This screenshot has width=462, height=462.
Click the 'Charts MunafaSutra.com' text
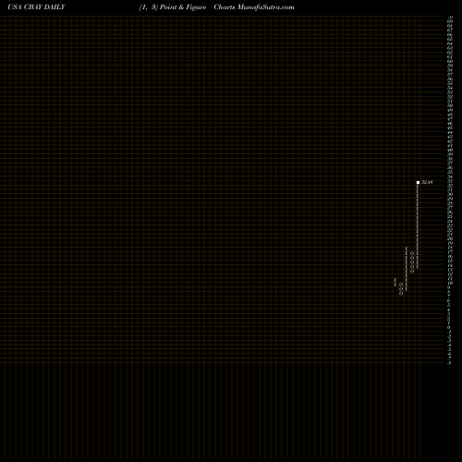(x=254, y=7)
